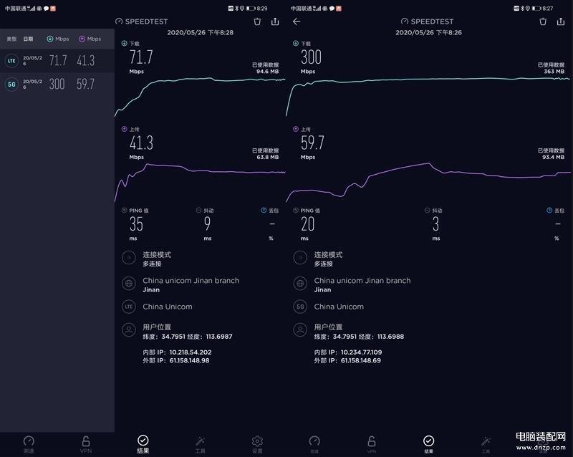Switch to 结果 tab on 5G result screen
This screenshot has height=457, width=573.
[428, 444]
